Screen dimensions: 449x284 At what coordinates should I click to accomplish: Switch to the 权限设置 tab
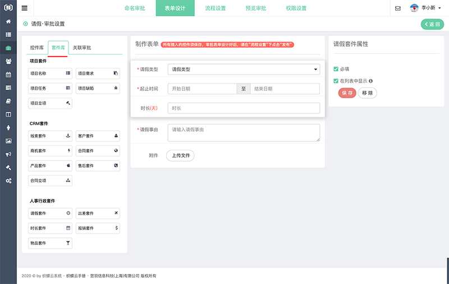(296, 8)
